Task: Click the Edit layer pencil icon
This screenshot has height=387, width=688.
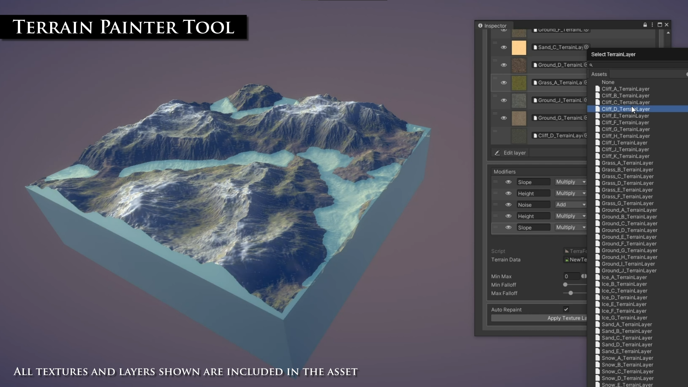Action: click(497, 153)
